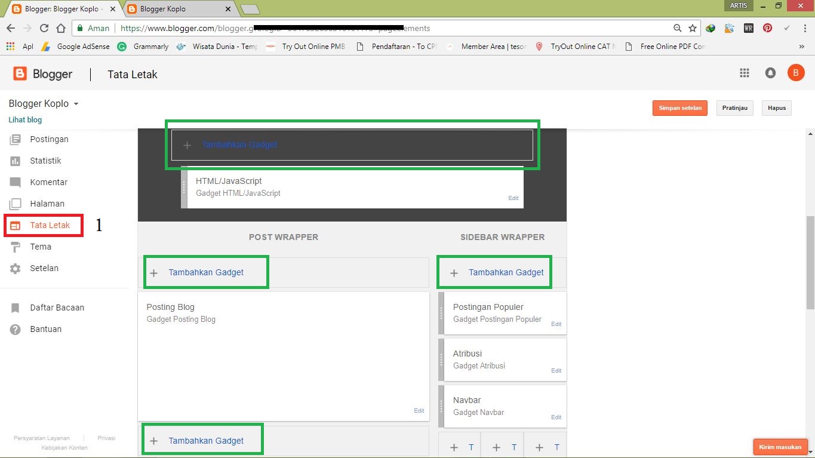
Task: Open the Persyaratan Layanan footer link
Action: click(x=42, y=438)
